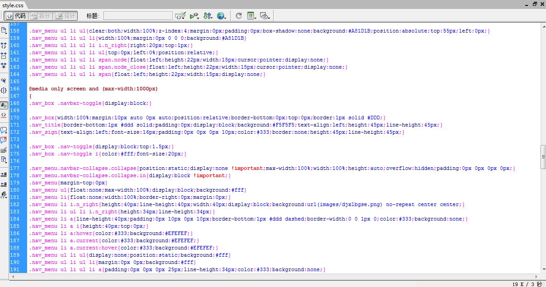Click line number 177
The width and height of the screenshot is (546, 287).
pyautogui.click(x=14, y=168)
